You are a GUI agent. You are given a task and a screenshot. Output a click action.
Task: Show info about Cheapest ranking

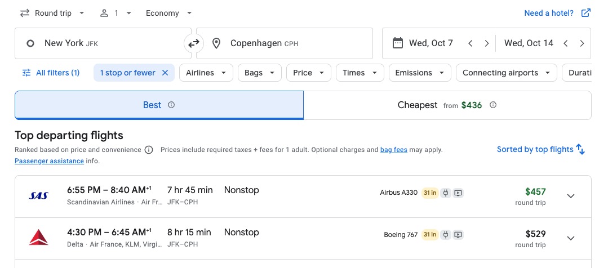click(x=493, y=105)
